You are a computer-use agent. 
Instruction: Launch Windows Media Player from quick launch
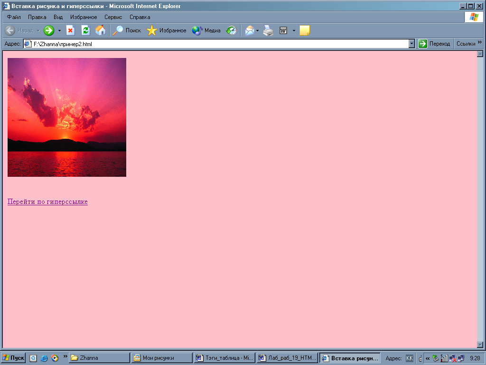(55, 358)
